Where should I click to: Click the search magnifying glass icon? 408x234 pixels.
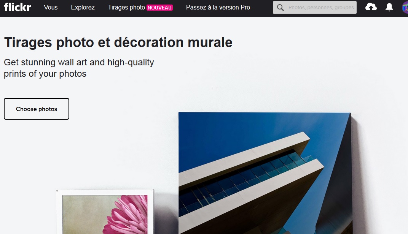point(280,7)
